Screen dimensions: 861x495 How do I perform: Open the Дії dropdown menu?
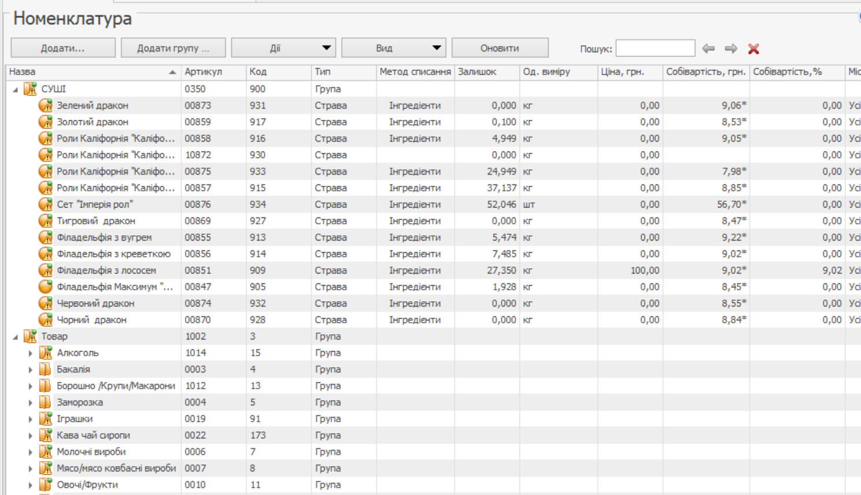coord(283,48)
